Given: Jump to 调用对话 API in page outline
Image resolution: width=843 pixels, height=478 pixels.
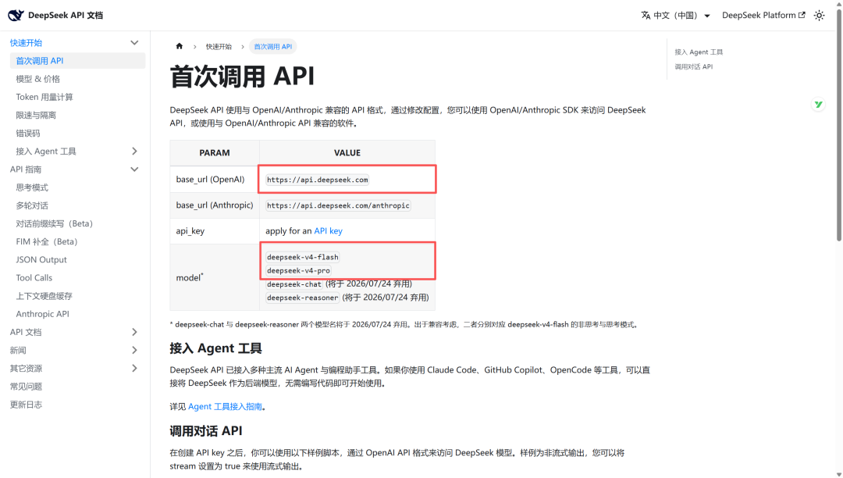Looking at the screenshot, I should point(694,66).
